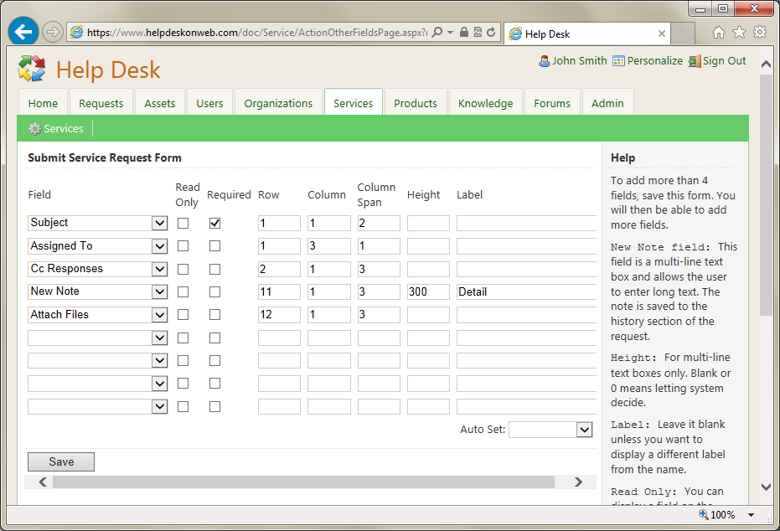
Task: Open the Auto Set dropdown
Action: 585,430
